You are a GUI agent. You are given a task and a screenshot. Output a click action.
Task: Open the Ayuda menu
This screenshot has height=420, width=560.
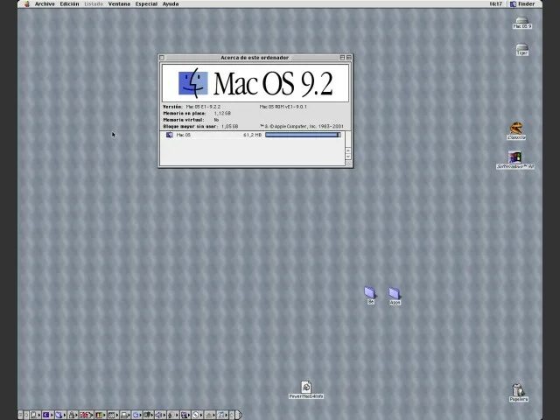click(x=171, y=3)
